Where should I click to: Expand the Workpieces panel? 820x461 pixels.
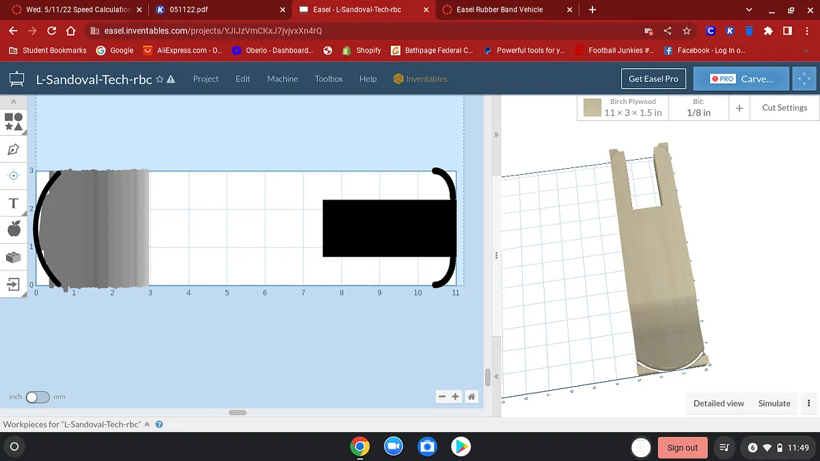pyautogui.click(x=147, y=424)
